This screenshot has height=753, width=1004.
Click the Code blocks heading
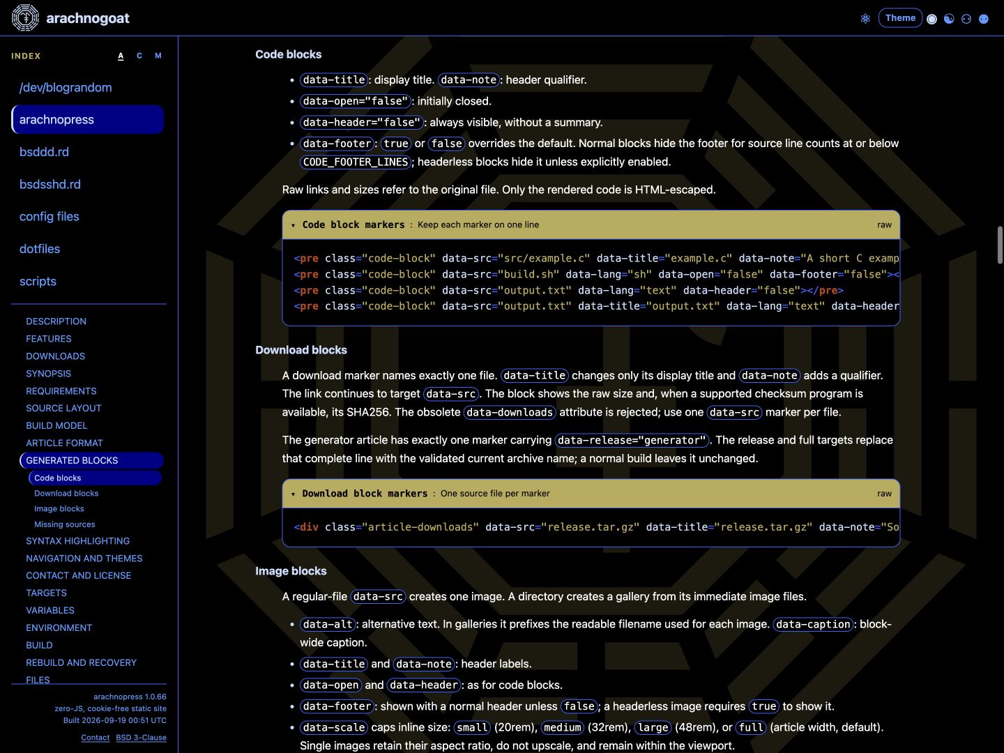[289, 54]
